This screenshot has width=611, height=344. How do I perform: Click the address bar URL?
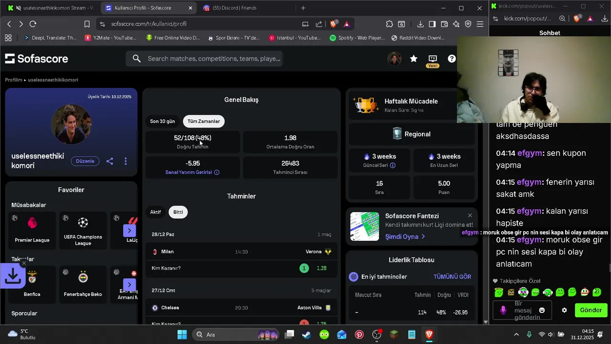pos(149,24)
